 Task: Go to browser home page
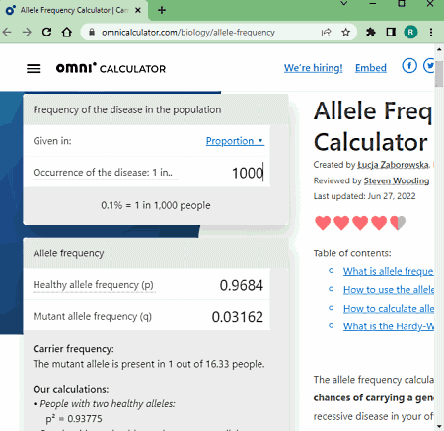(x=67, y=33)
